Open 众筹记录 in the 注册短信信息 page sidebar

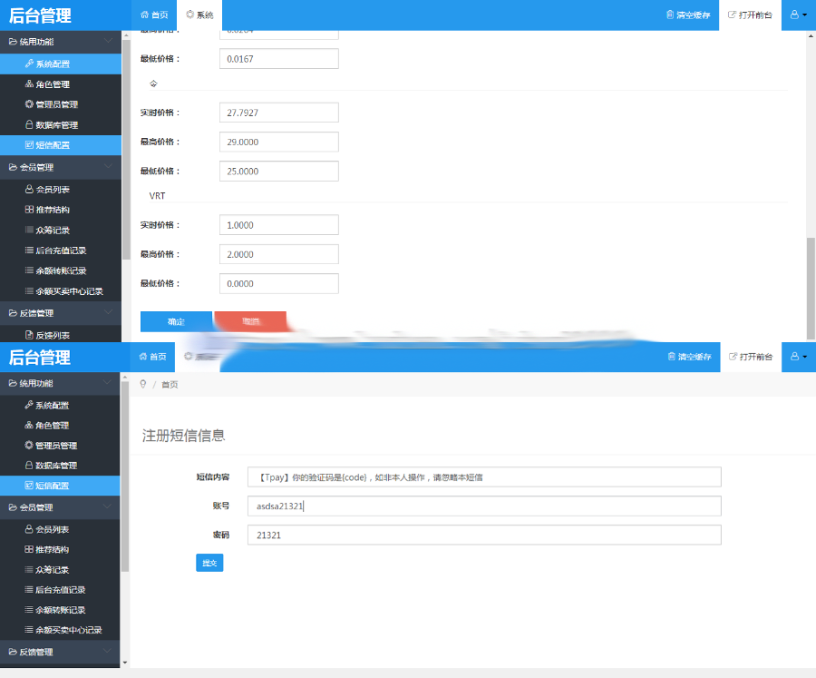tap(60, 570)
